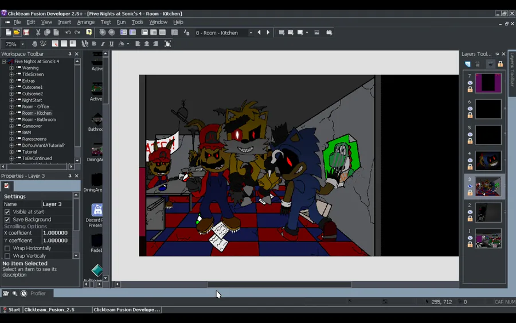Collapse the Five Nights at Sonic's 4 tree root
The width and height of the screenshot is (516, 323).
tap(3, 61)
